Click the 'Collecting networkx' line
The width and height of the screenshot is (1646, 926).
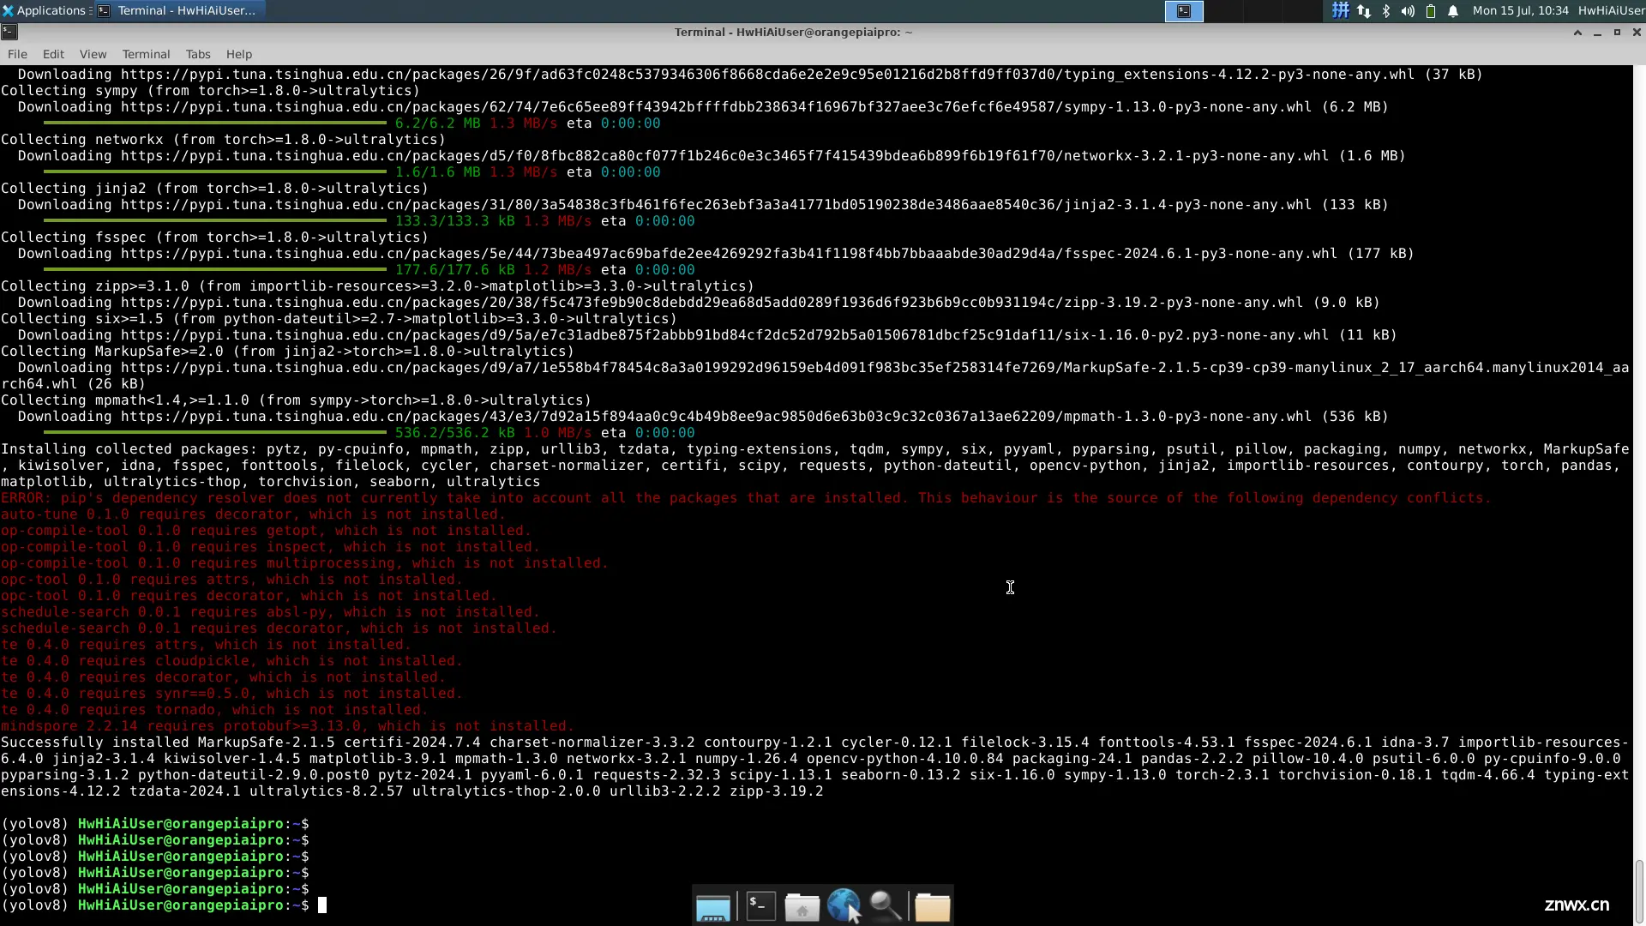click(223, 140)
